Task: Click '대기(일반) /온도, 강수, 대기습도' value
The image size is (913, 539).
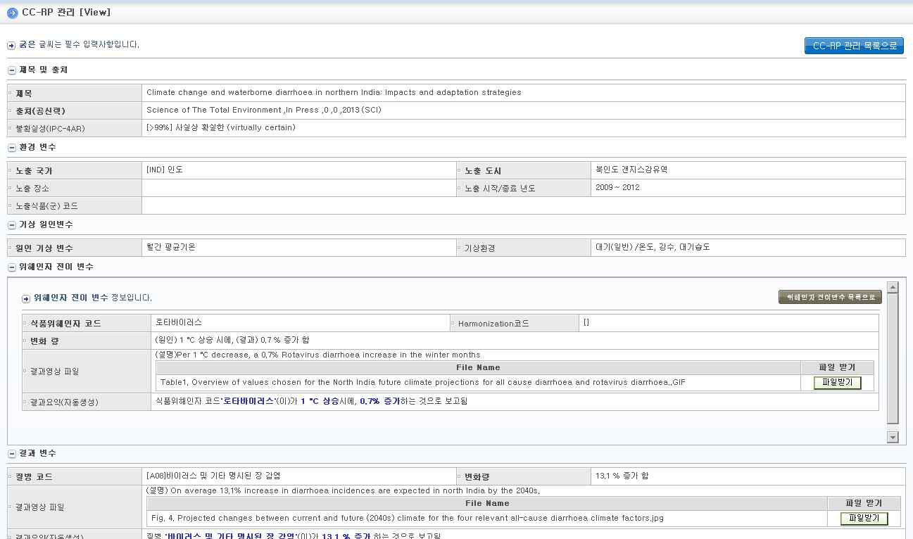Action: tap(653, 247)
